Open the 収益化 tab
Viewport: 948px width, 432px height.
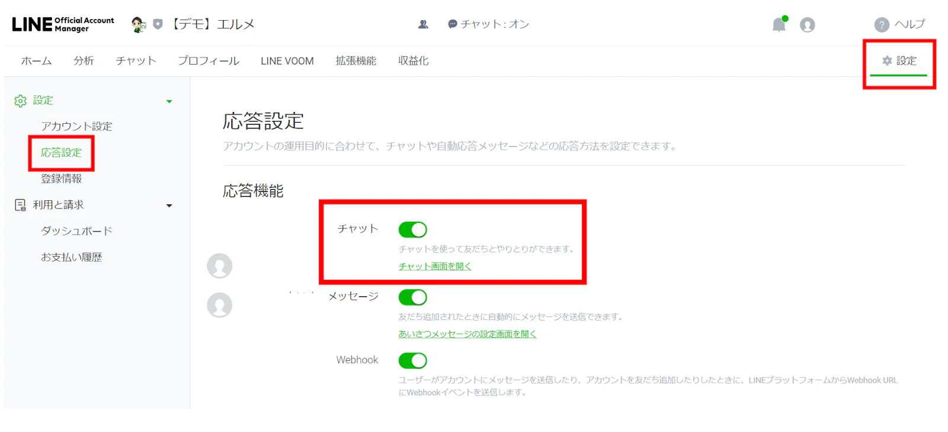(414, 60)
